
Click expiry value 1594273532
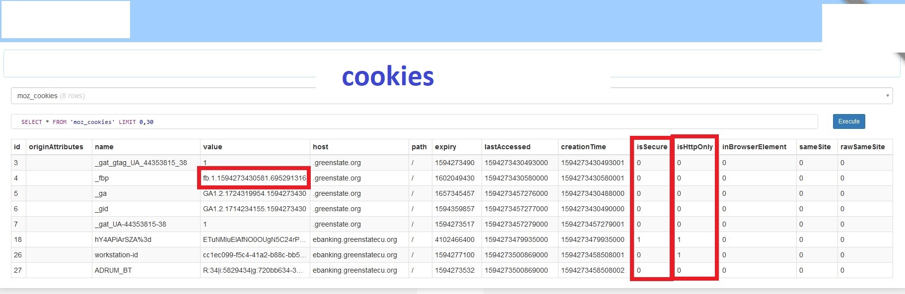(455, 270)
